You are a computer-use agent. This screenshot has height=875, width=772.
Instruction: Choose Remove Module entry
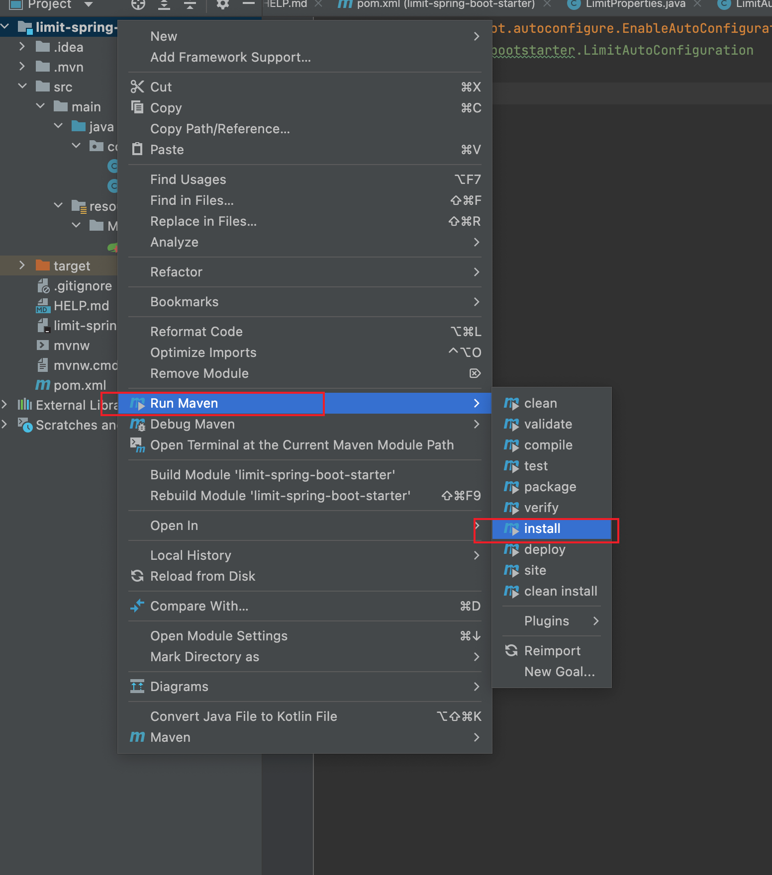tap(304, 373)
